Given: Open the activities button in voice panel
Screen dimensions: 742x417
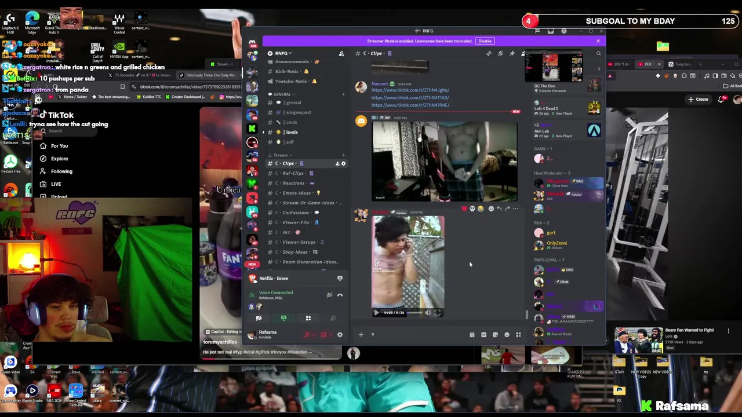Looking at the screenshot, I should tap(308, 318).
